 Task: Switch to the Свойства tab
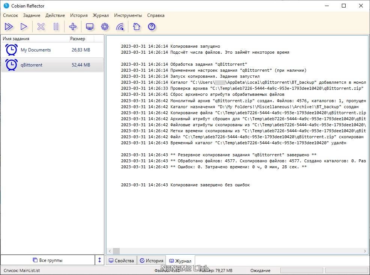(121, 261)
